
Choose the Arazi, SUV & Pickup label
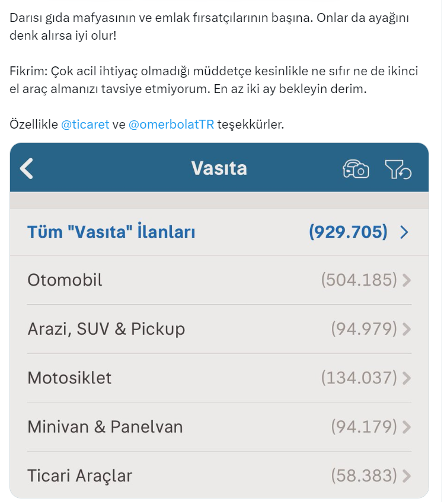pyautogui.click(x=106, y=329)
